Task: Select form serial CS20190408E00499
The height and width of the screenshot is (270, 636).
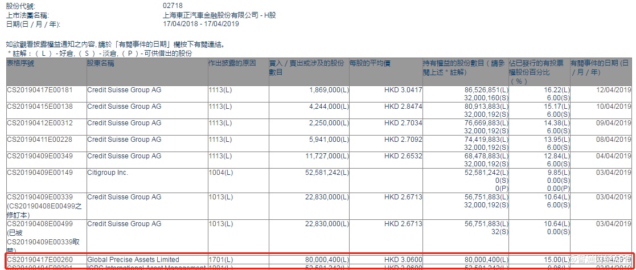Action: click(40, 224)
